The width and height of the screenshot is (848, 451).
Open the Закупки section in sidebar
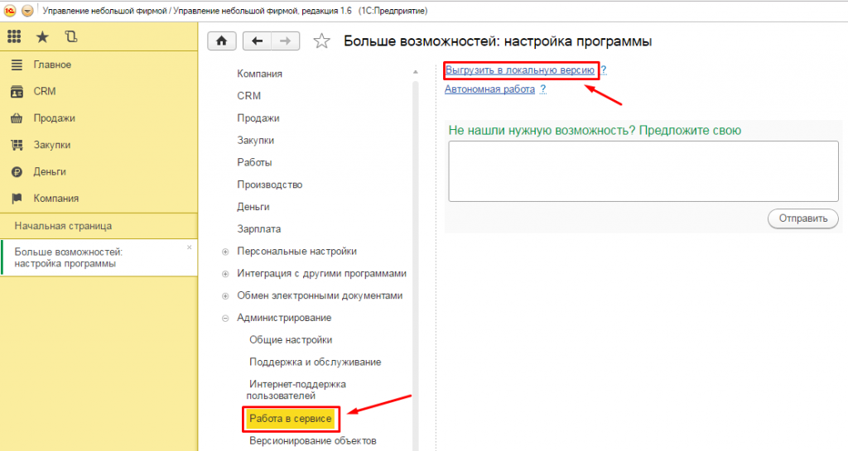52,145
